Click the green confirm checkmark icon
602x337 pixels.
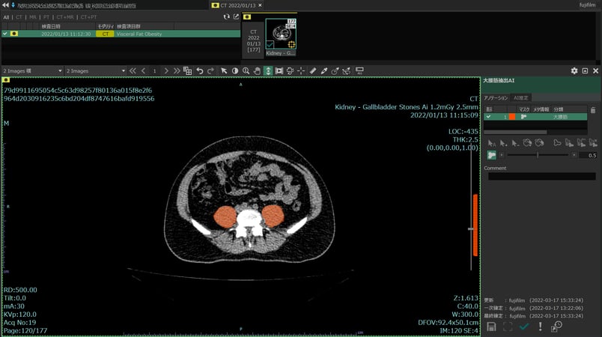pyautogui.click(x=524, y=327)
